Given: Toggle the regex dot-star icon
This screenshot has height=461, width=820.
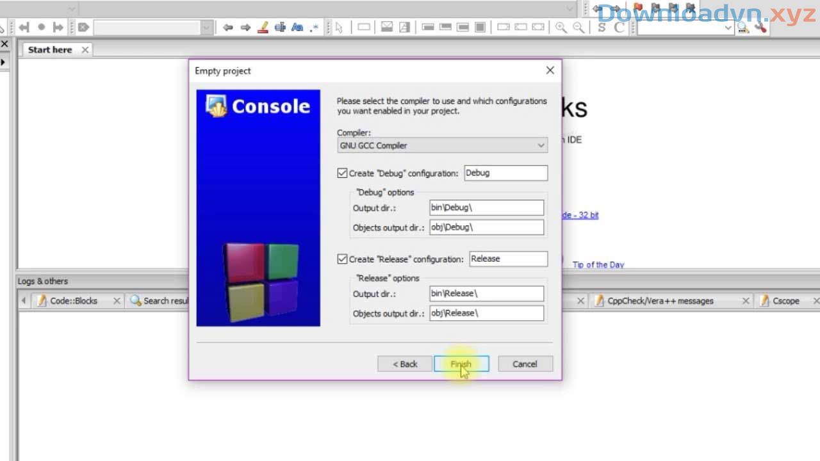Looking at the screenshot, I should [x=314, y=28].
